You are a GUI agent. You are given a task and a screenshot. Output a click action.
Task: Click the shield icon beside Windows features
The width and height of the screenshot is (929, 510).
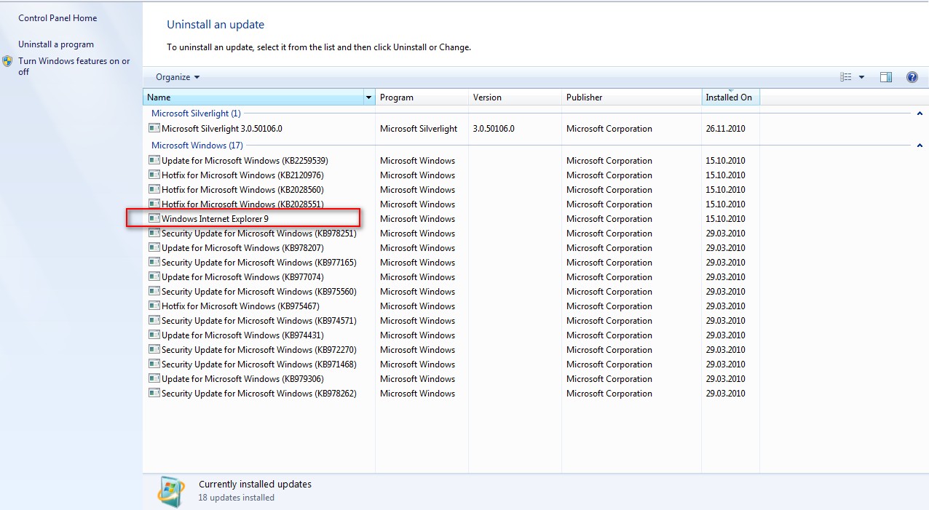[8, 61]
